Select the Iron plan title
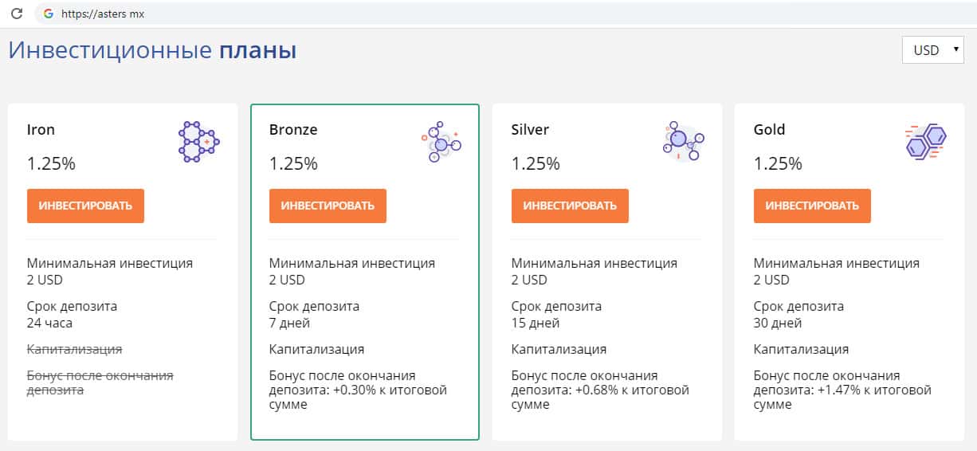Image resolution: width=977 pixels, height=451 pixels. (41, 129)
